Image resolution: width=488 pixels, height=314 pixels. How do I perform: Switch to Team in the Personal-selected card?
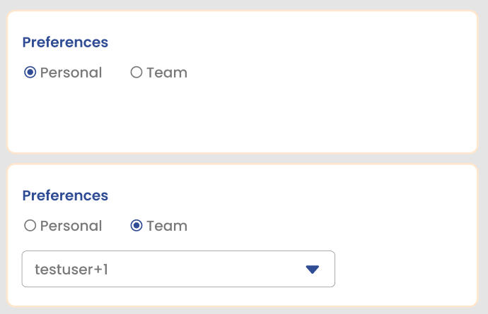(x=136, y=73)
